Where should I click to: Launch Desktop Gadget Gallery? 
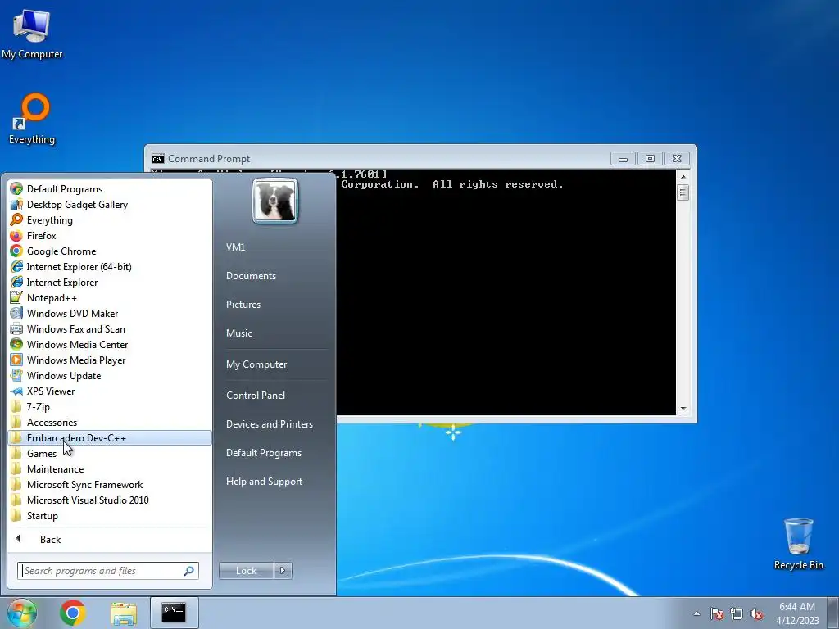pos(110,204)
